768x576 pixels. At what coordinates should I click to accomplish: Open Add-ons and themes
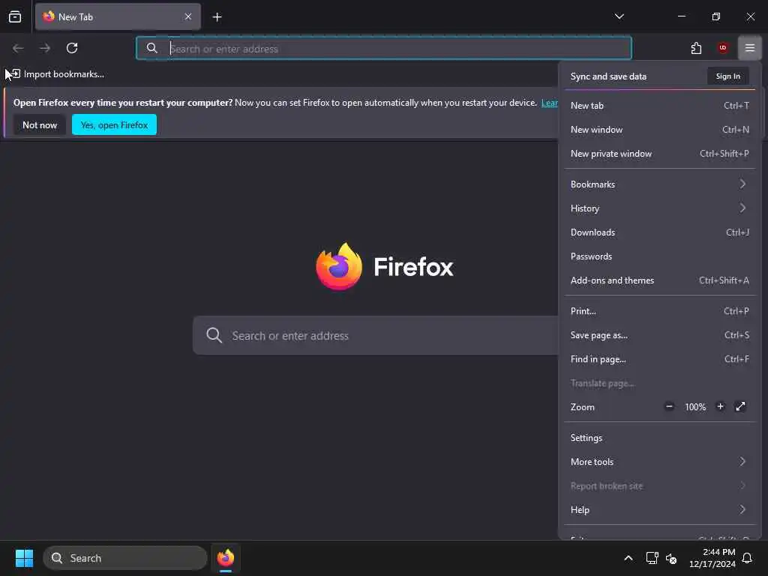pyautogui.click(x=659, y=280)
